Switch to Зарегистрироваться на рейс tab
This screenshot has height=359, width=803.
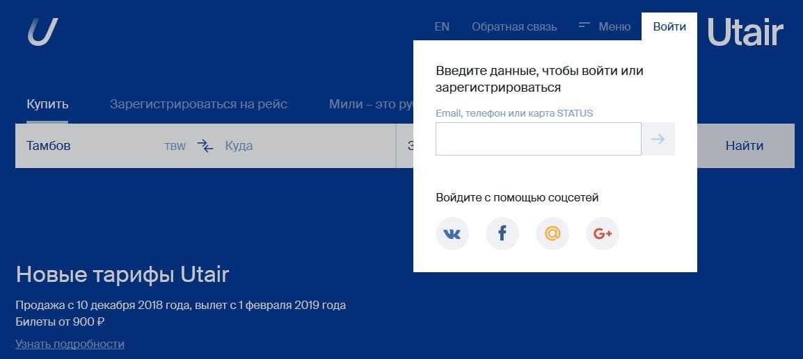click(199, 104)
